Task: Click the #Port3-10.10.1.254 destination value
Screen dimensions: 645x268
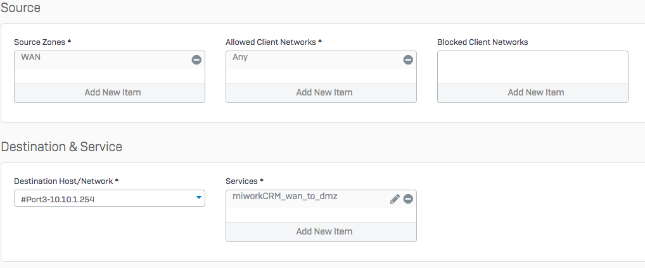Action: (58, 200)
